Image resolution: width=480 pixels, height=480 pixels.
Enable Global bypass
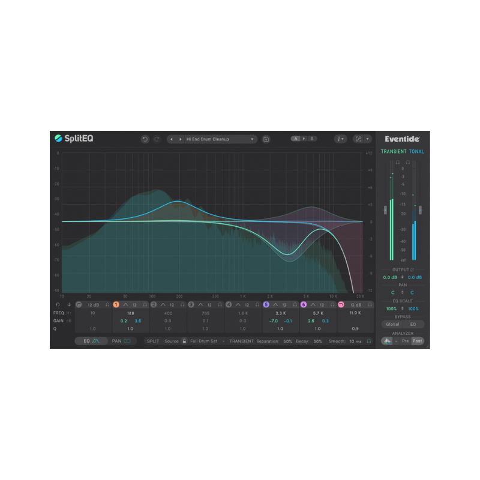(391, 324)
